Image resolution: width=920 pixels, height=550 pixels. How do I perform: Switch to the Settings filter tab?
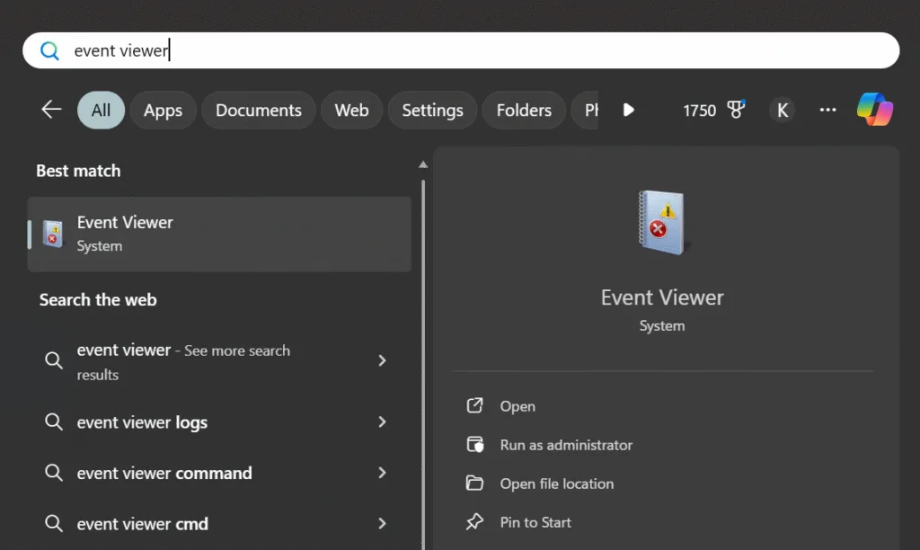(x=432, y=110)
